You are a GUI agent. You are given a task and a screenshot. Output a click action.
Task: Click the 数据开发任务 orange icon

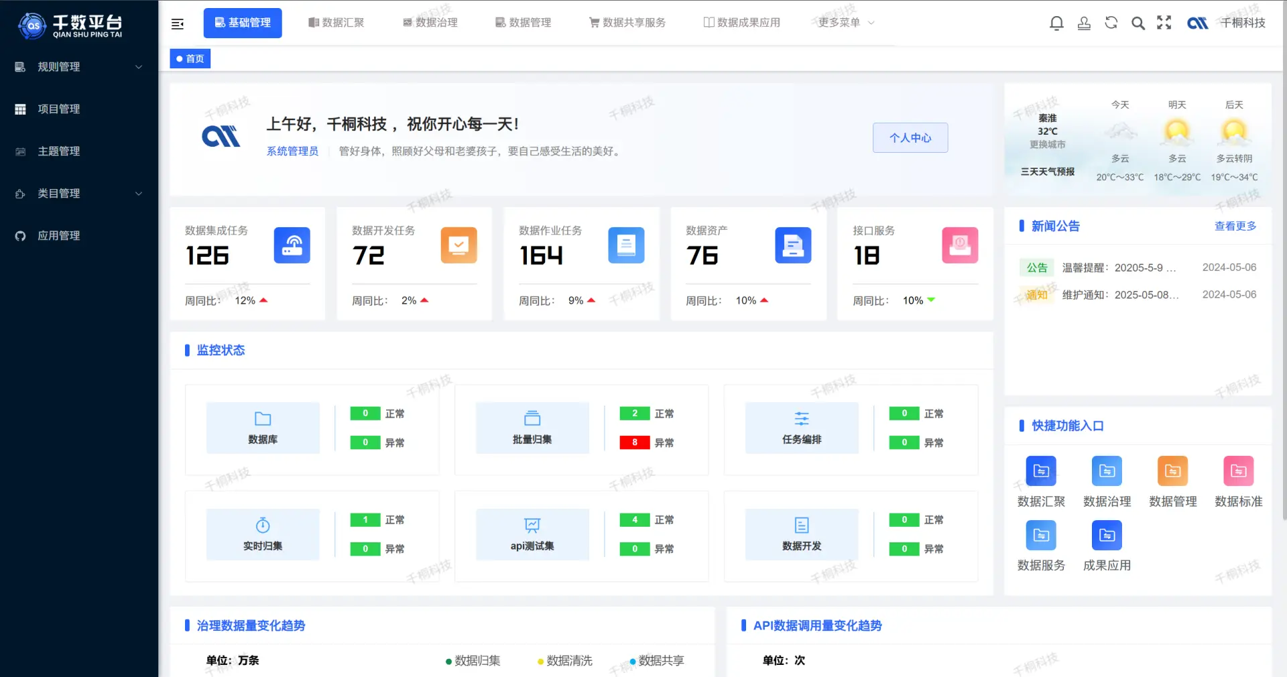click(459, 245)
